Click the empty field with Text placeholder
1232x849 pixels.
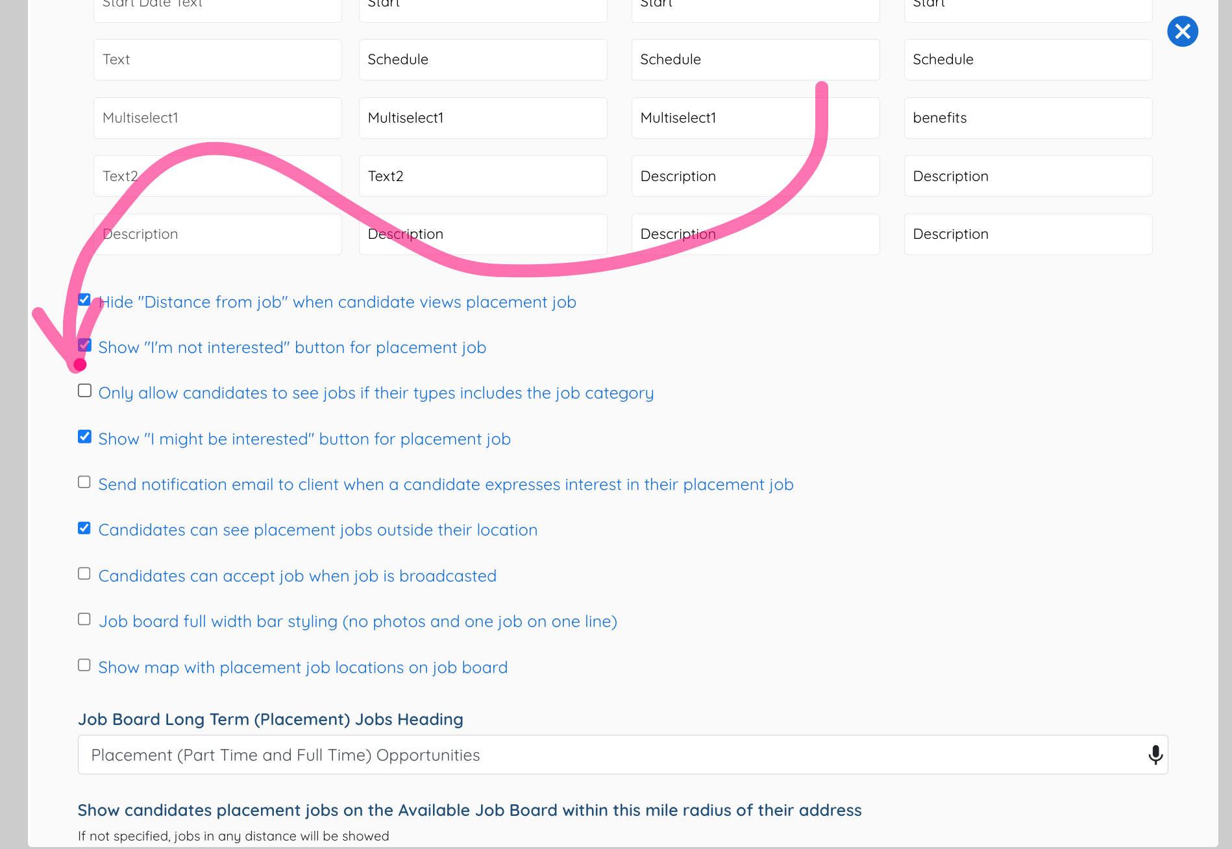pos(217,60)
